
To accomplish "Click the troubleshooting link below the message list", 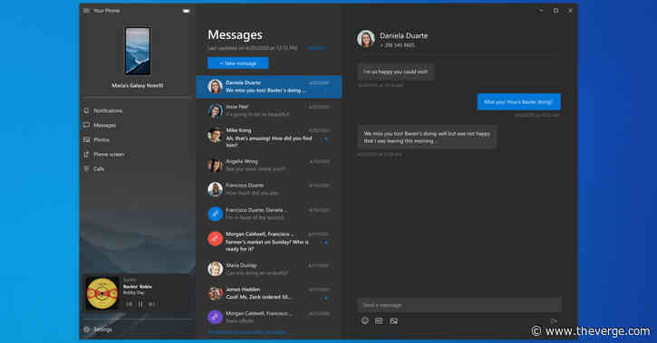I will (247, 332).
